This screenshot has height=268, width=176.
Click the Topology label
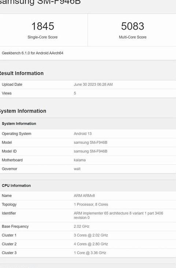[x=9, y=205]
